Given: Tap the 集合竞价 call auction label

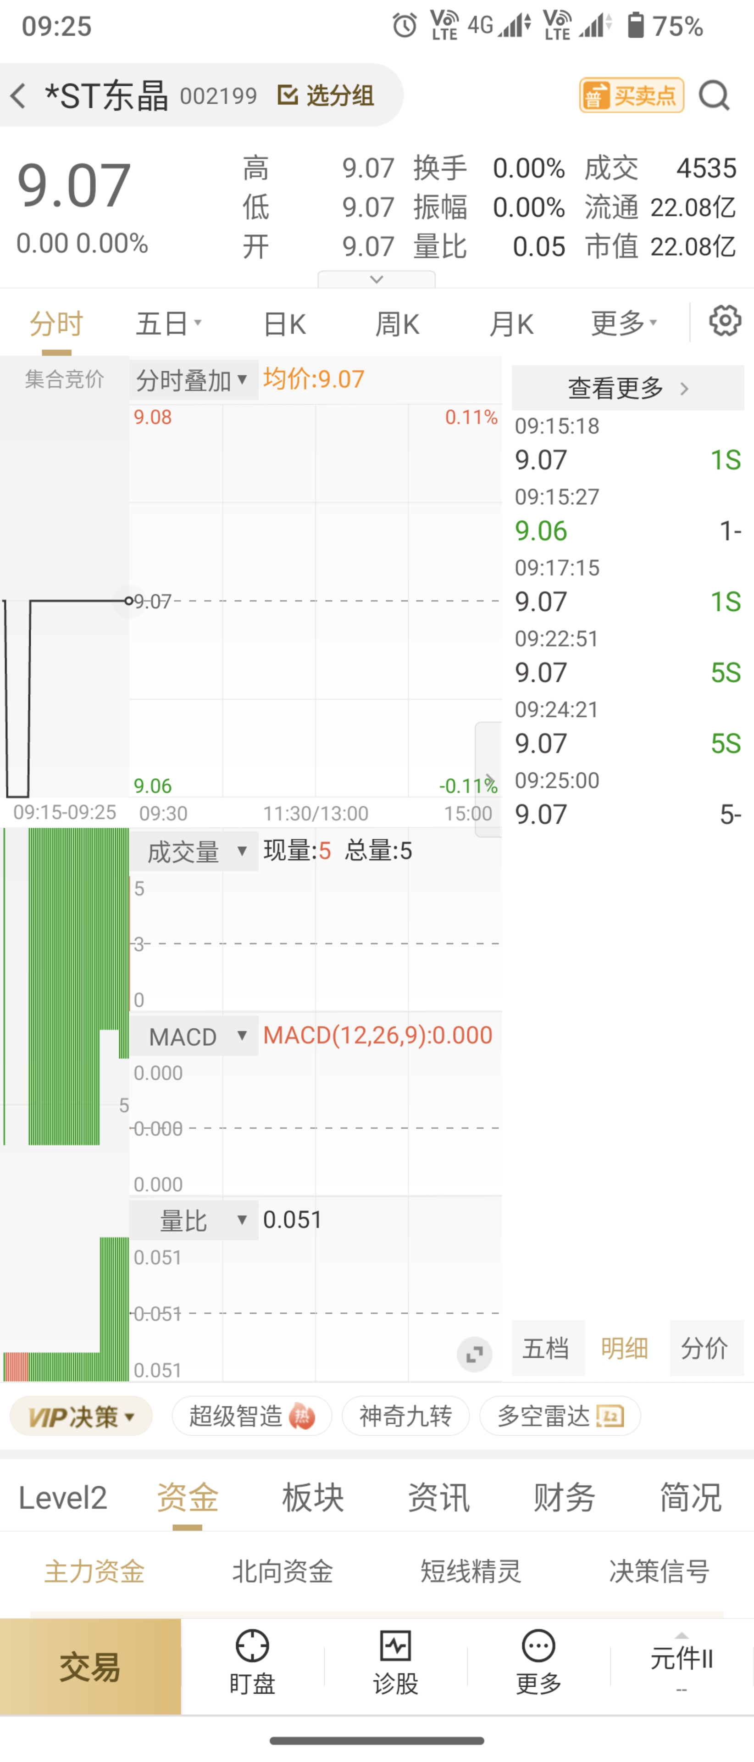Looking at the screenshot, I should tap(64, 379).
